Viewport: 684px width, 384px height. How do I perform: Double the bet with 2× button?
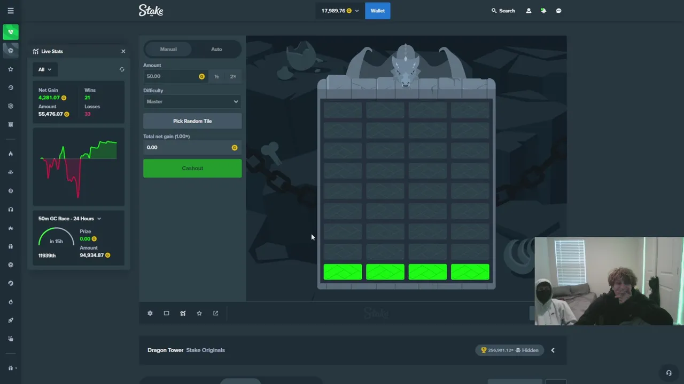click(233, 76)
